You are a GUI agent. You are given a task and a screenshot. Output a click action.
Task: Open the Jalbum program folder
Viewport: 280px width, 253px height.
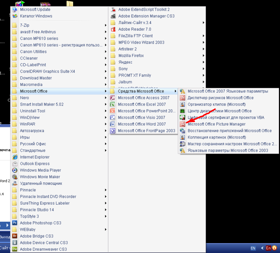coord(157,82)
